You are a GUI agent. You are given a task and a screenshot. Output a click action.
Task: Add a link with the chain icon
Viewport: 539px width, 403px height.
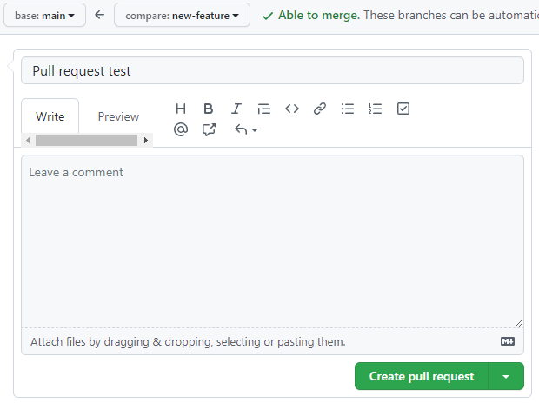[320, 109]
